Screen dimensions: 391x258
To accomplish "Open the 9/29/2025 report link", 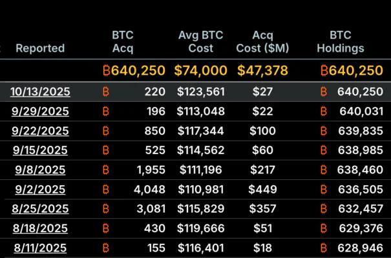I will pos(40,112).
